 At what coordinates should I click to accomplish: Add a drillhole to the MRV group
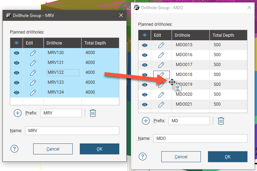point(18,113)
